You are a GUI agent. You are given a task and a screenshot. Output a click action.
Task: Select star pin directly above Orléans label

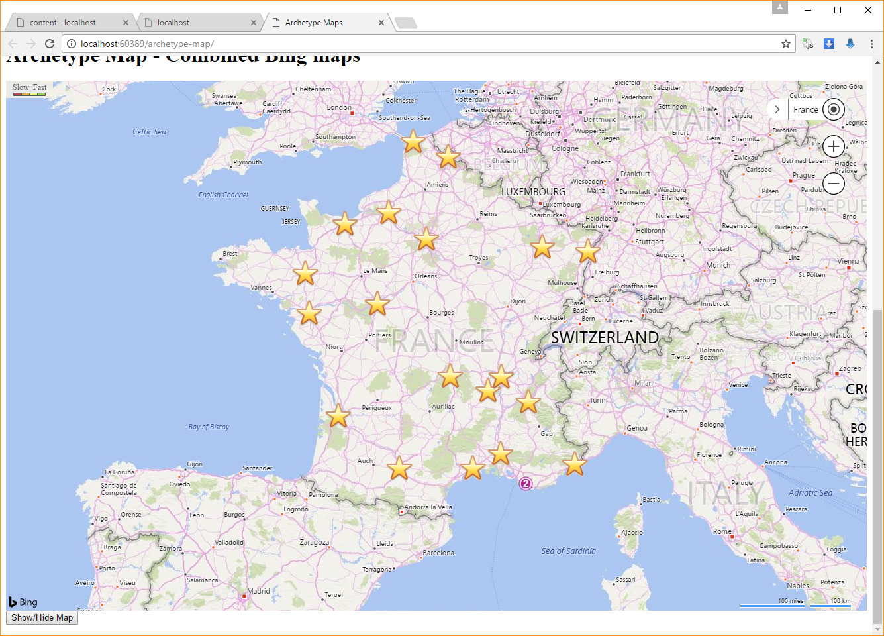(x=426, y=239)
